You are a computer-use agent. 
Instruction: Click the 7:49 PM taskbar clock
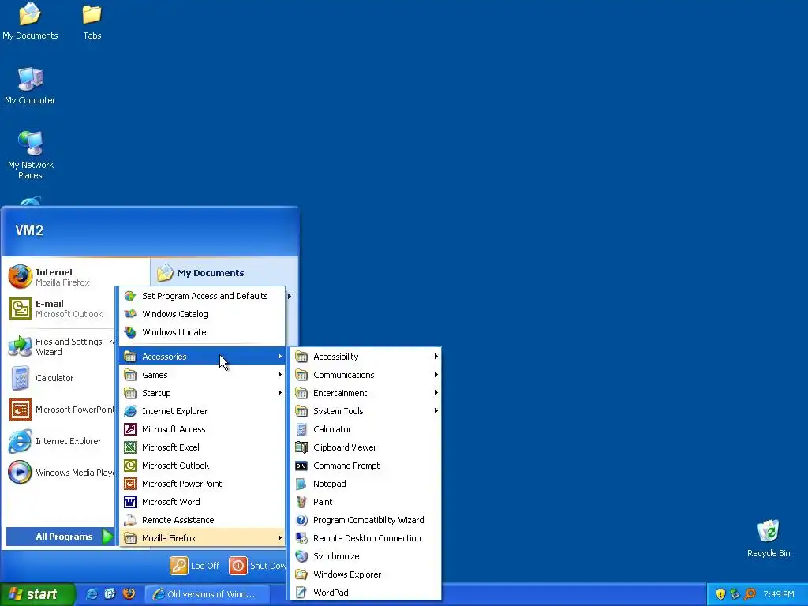[x=779, y=594]
